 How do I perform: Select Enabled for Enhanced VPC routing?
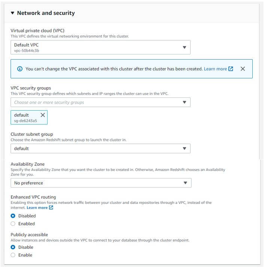click(x=13, y=224)
